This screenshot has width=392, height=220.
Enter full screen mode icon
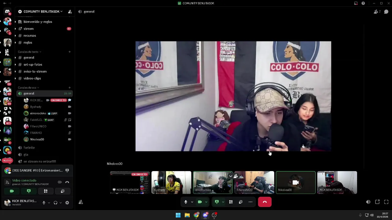(x=386, y=202)
